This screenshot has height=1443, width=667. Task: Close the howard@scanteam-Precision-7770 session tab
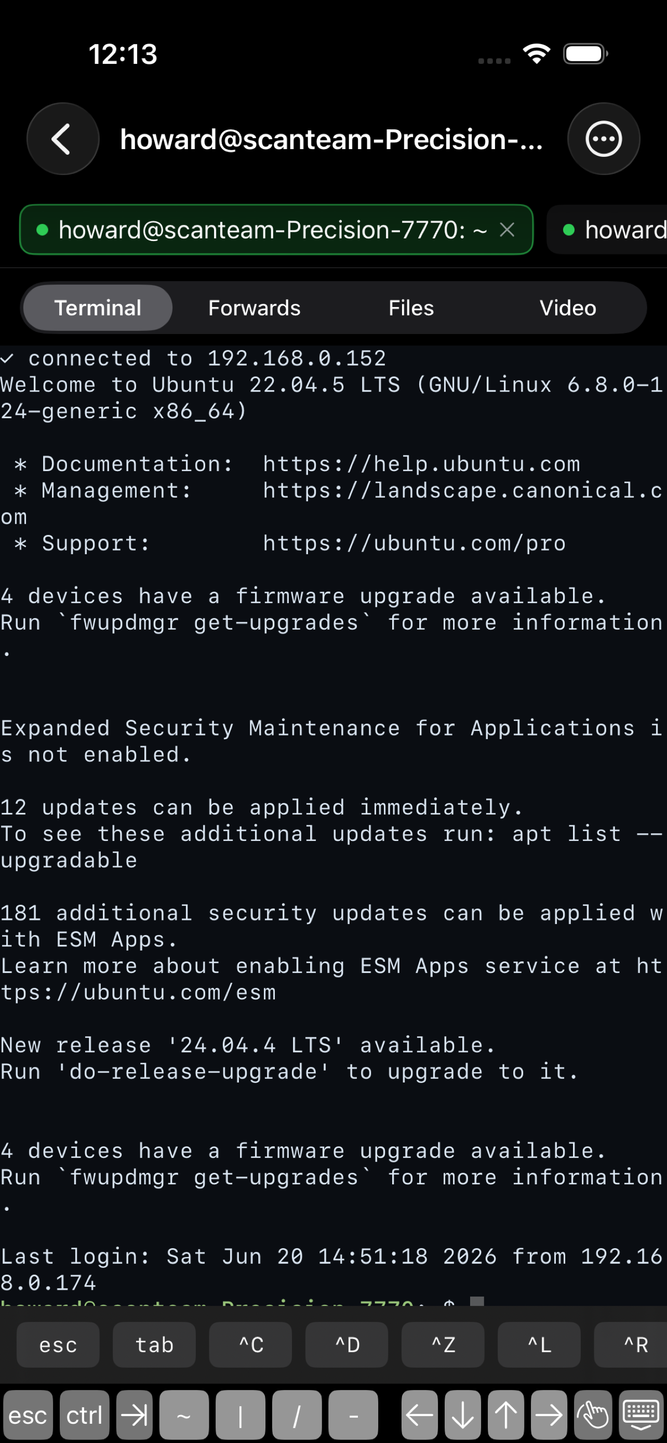click(x=507, y=230)
